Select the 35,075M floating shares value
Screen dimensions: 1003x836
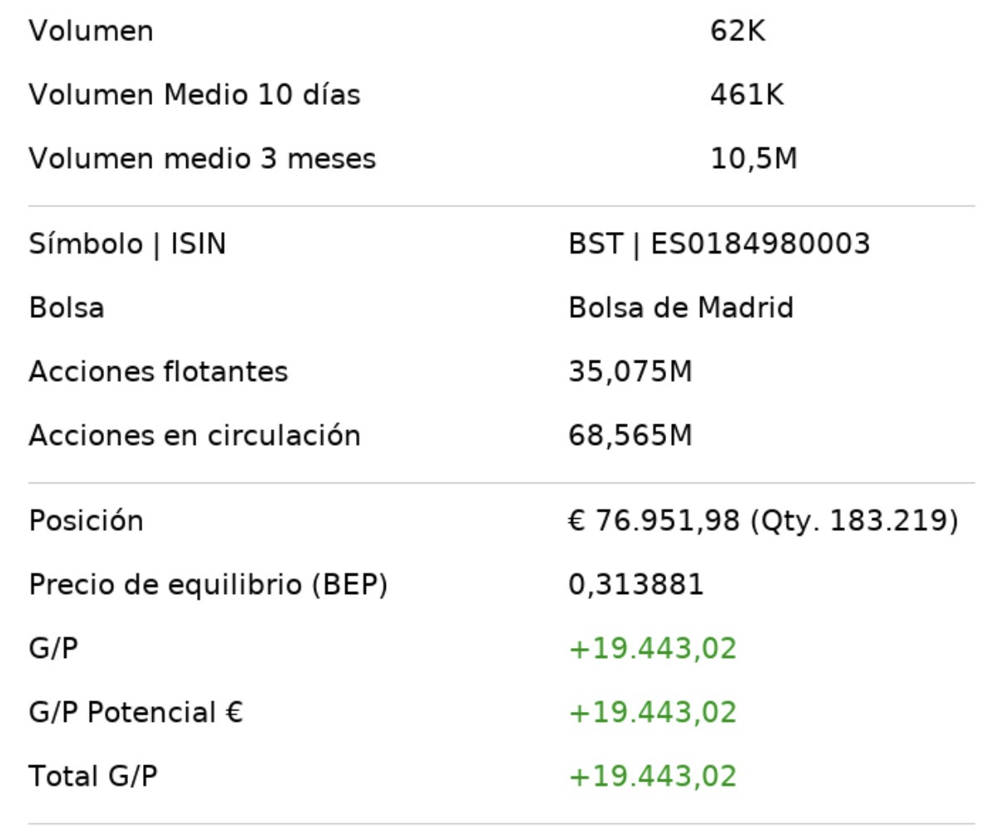coord(630,372)
